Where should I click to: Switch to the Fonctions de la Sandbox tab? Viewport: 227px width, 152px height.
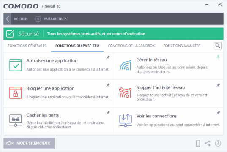point(131,46)
